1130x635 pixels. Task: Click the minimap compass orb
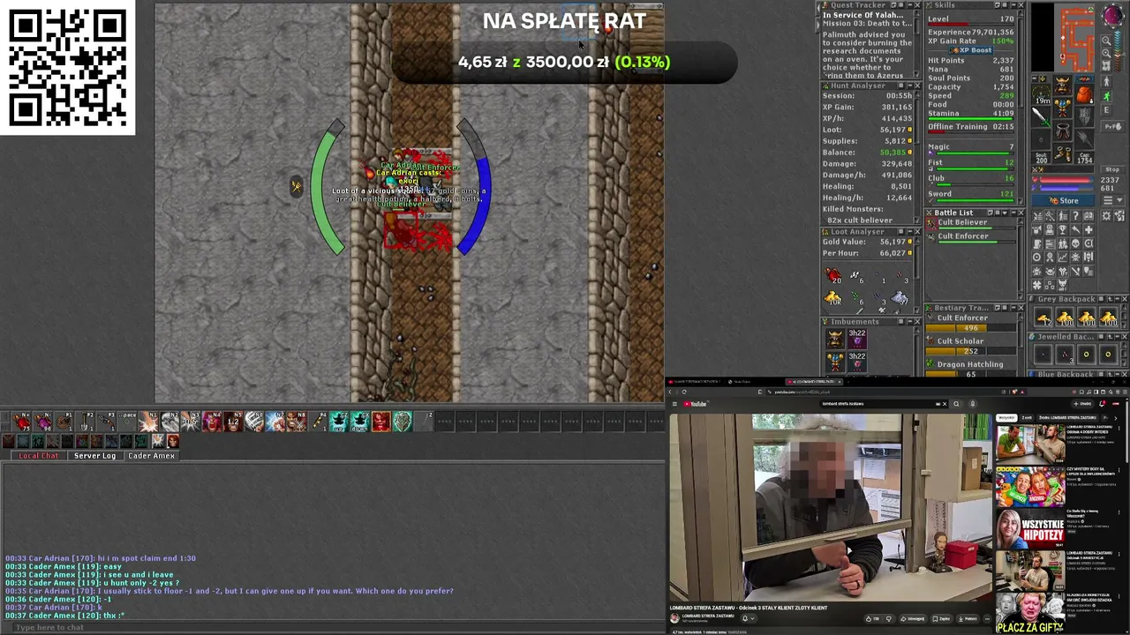(1113, 17)
